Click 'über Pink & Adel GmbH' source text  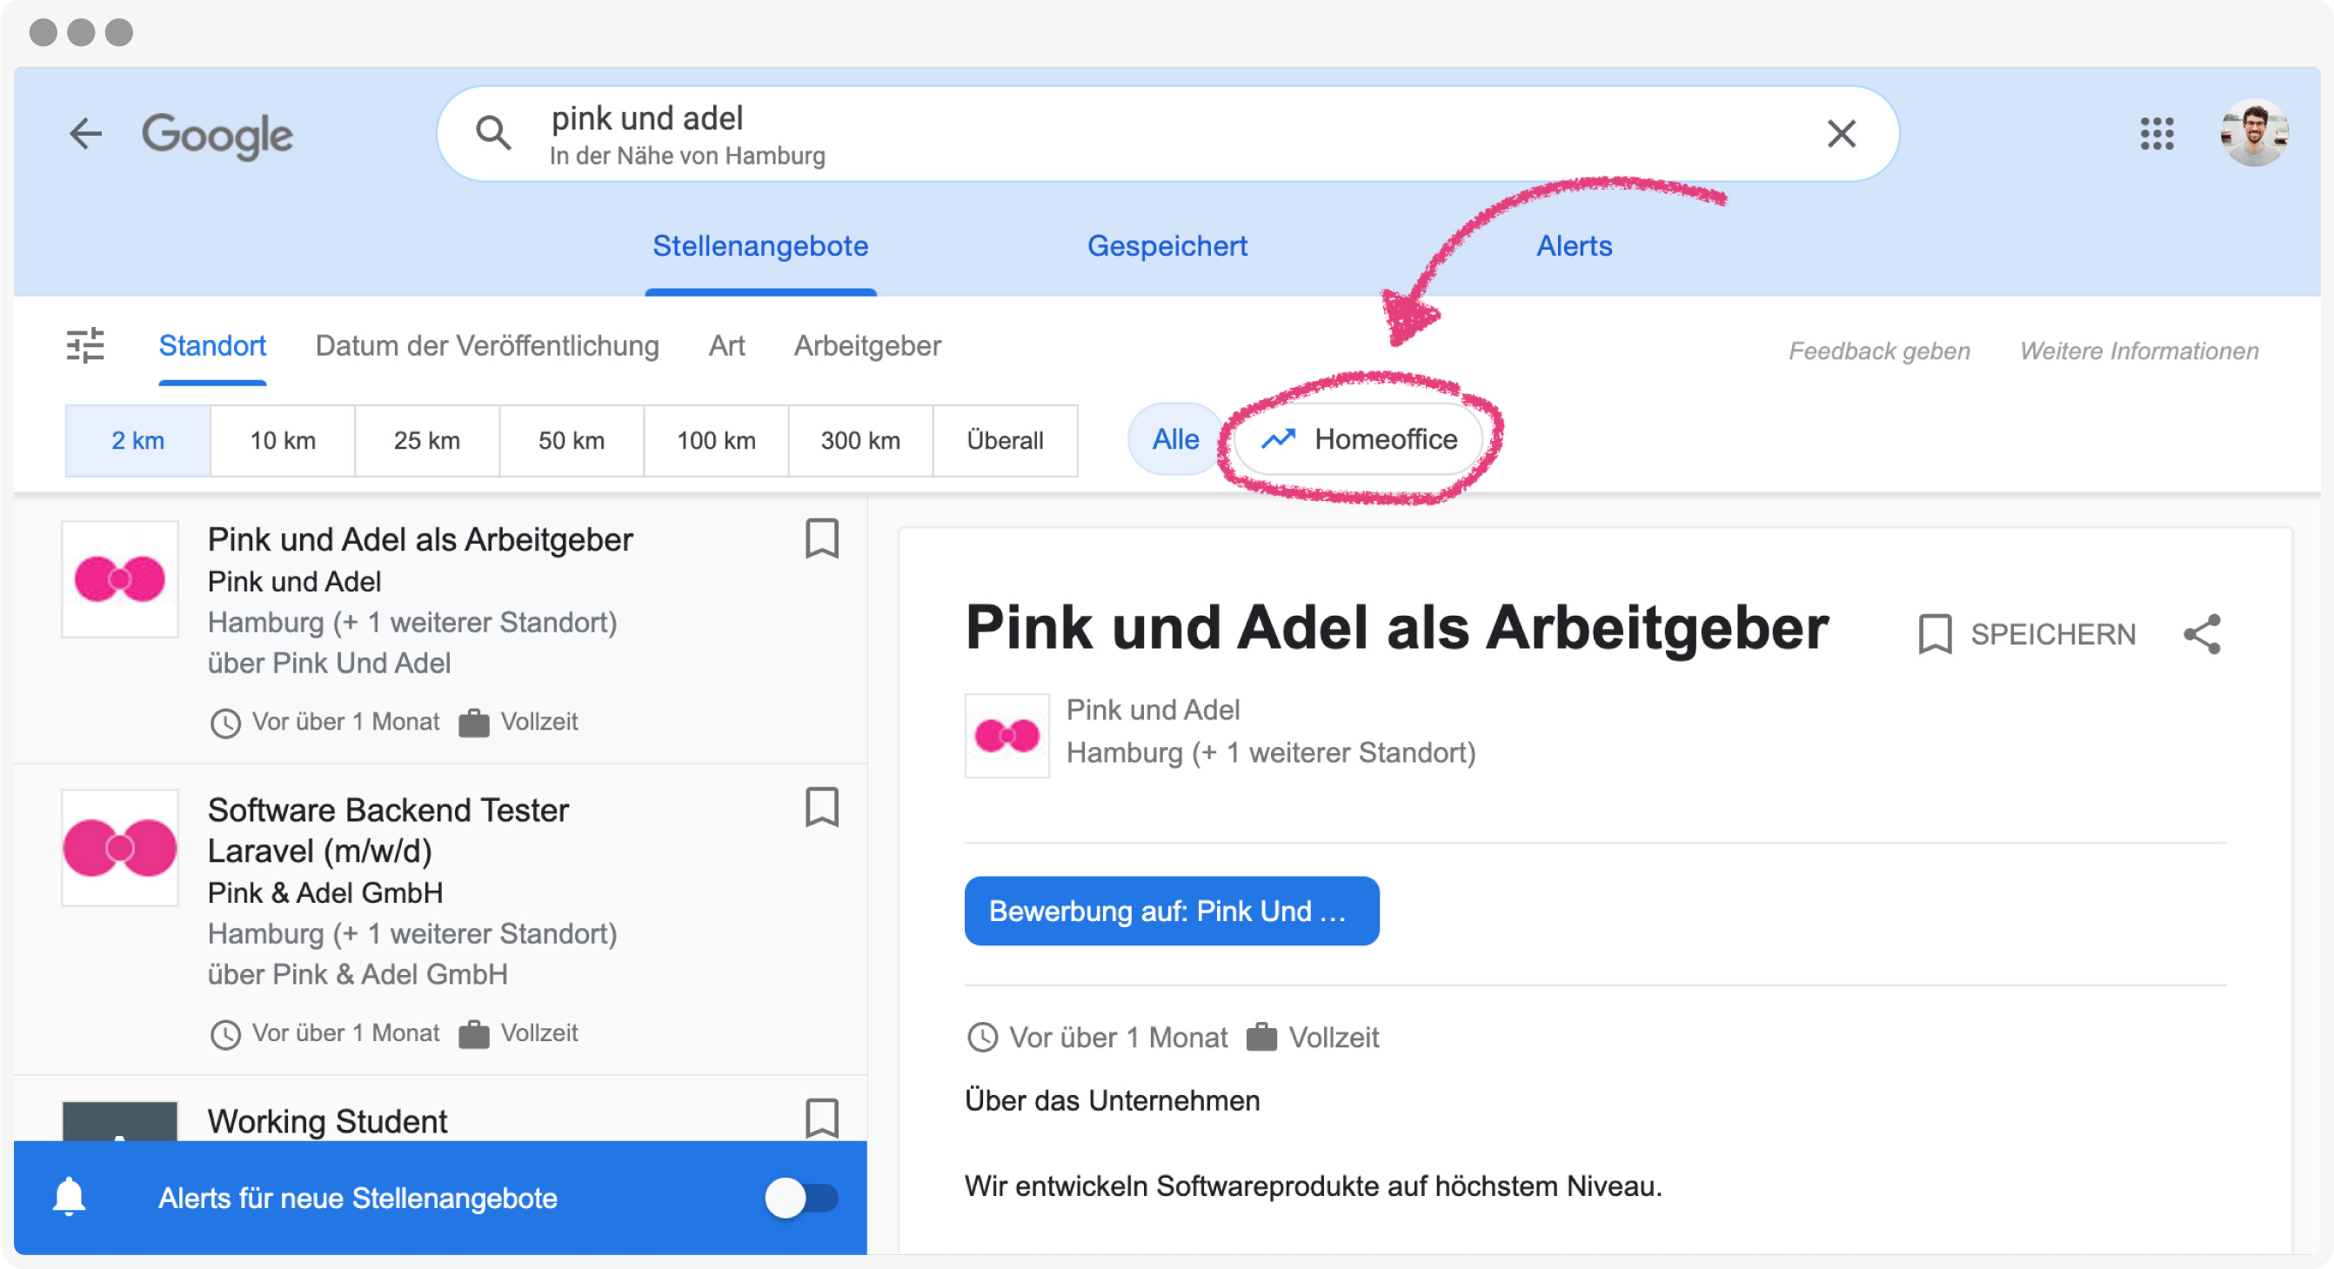coord(358,975)
